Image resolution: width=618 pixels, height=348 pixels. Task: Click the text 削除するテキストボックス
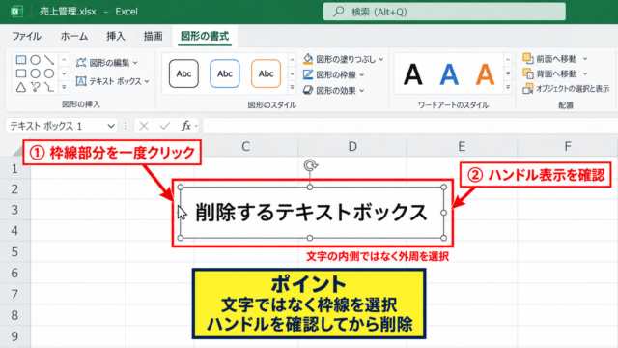click(311, 213)
